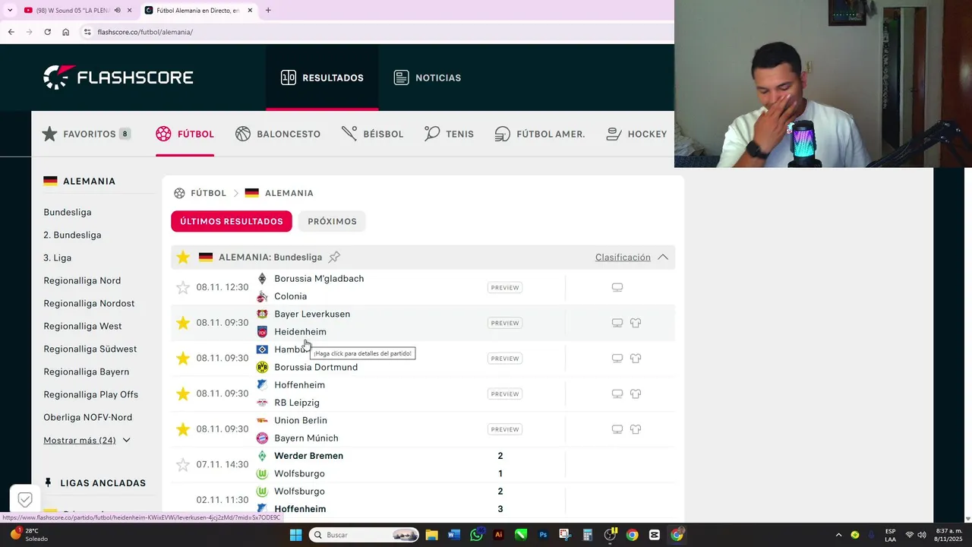Click TV icon for Leverkusen vs Heidenheim
Viewport: 972px width, 547px height.
[x=617, y=323]
